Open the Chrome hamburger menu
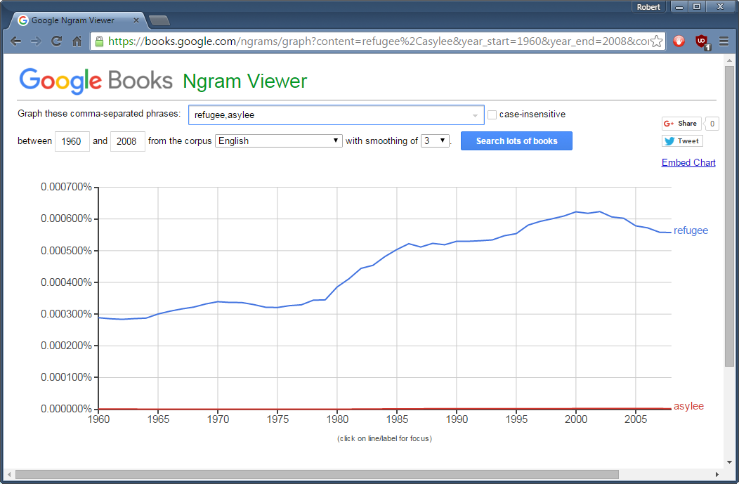Viewport: 739px width, 484px height. pos(724,41)
